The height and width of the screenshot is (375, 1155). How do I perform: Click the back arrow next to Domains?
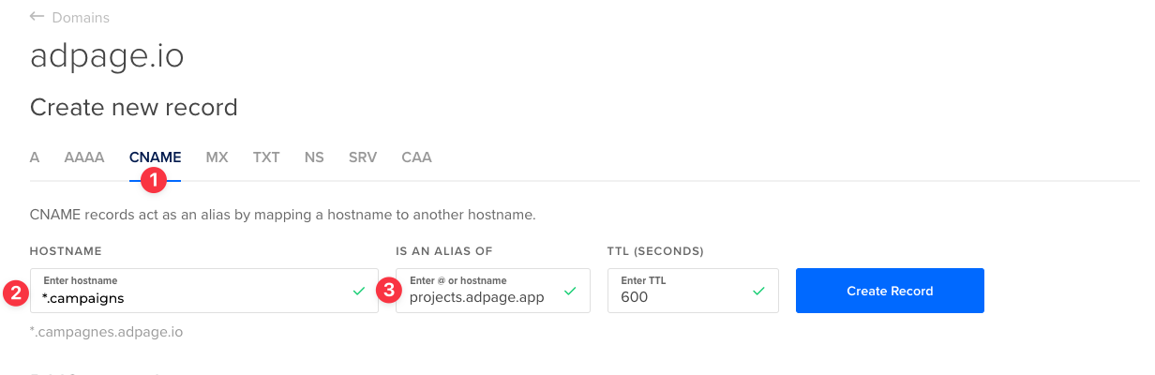(37, 17)
